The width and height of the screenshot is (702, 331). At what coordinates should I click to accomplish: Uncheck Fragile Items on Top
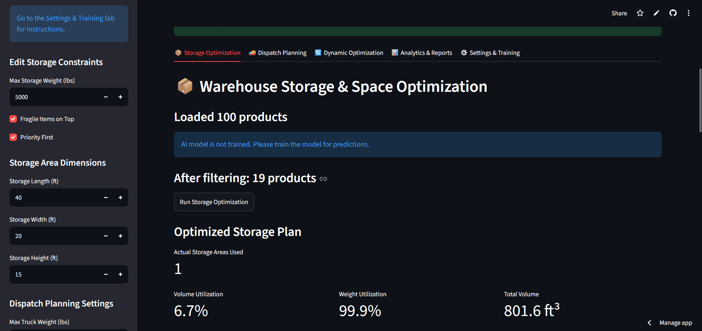13,119
